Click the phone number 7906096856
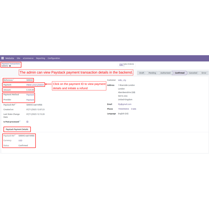The width and height of the screenshot is (209, 209). click(x=124, y=109)
